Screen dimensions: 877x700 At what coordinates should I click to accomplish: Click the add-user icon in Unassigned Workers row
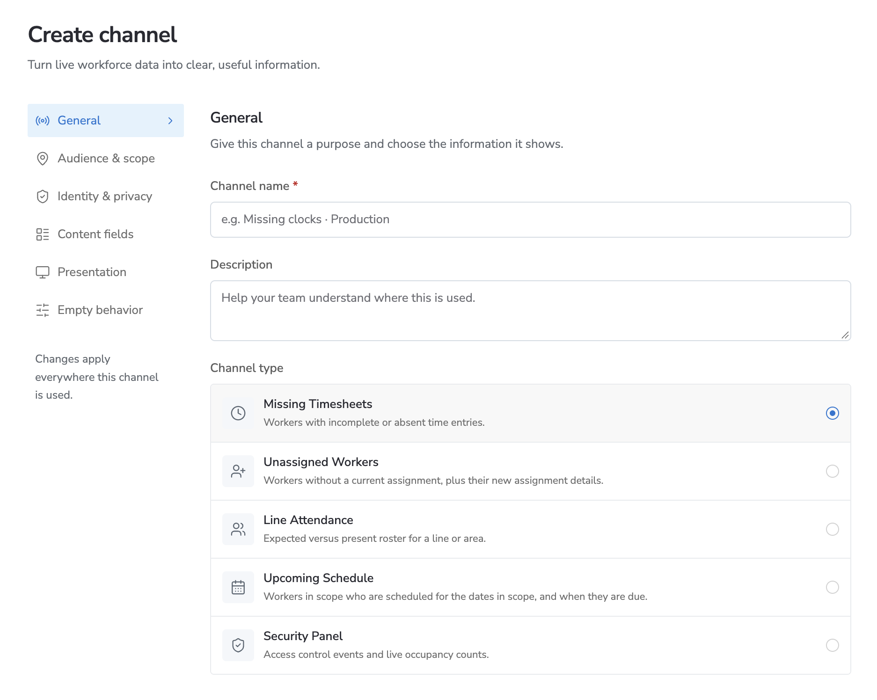[238, 471]
